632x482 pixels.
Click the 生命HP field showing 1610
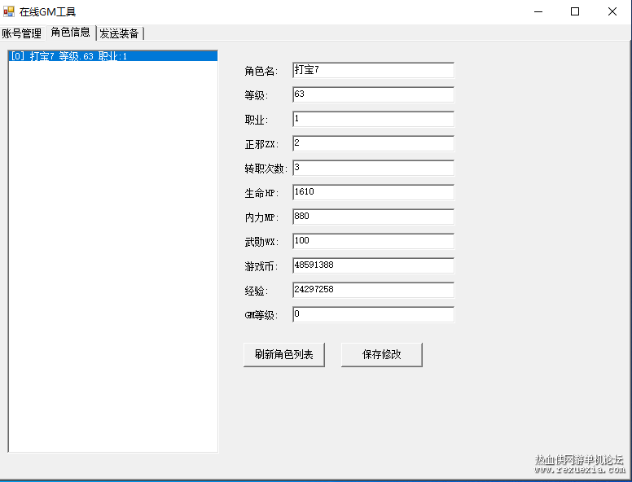pos(373,192)
